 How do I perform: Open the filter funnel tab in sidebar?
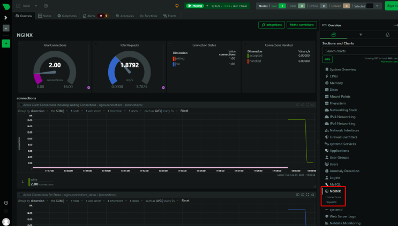point(361,35)
